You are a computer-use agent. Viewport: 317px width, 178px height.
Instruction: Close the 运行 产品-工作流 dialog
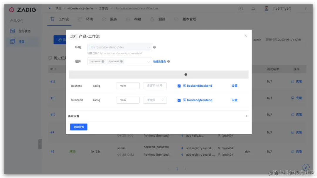pos(246,36)
